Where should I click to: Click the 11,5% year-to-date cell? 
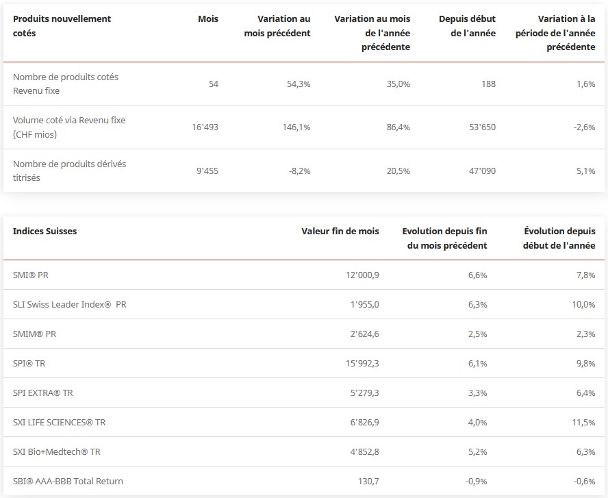tap(583, 423)
